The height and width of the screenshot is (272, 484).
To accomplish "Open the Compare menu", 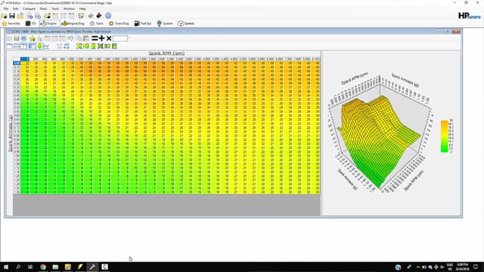I will click(x=29, y=8).
